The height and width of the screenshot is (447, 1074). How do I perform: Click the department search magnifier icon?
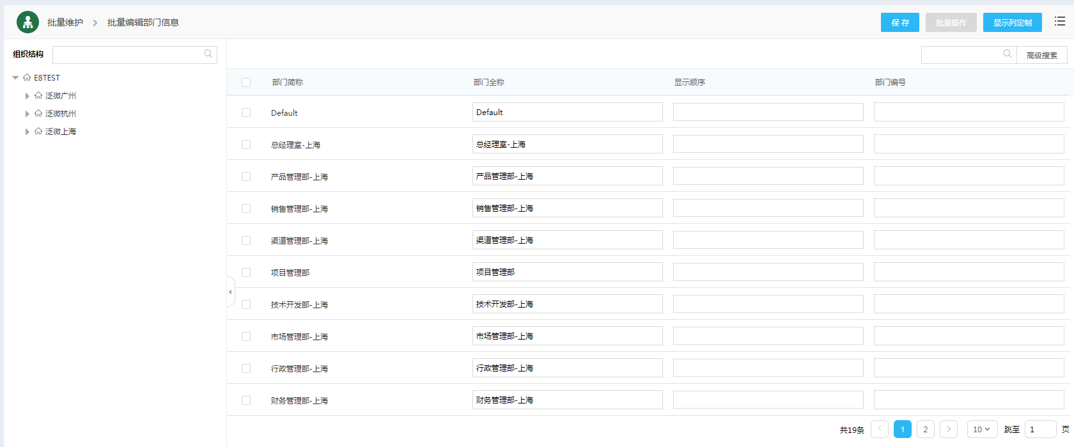1007,54
